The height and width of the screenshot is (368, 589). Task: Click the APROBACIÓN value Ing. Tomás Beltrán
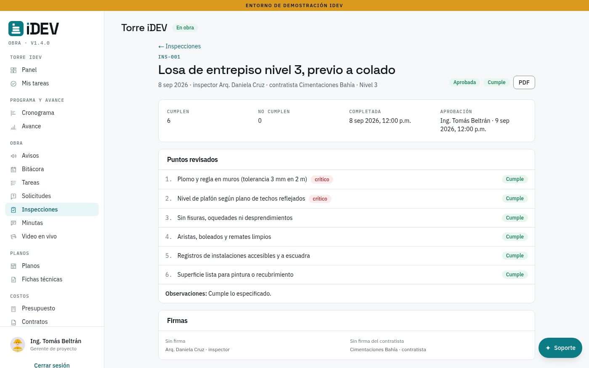(475, 125)
